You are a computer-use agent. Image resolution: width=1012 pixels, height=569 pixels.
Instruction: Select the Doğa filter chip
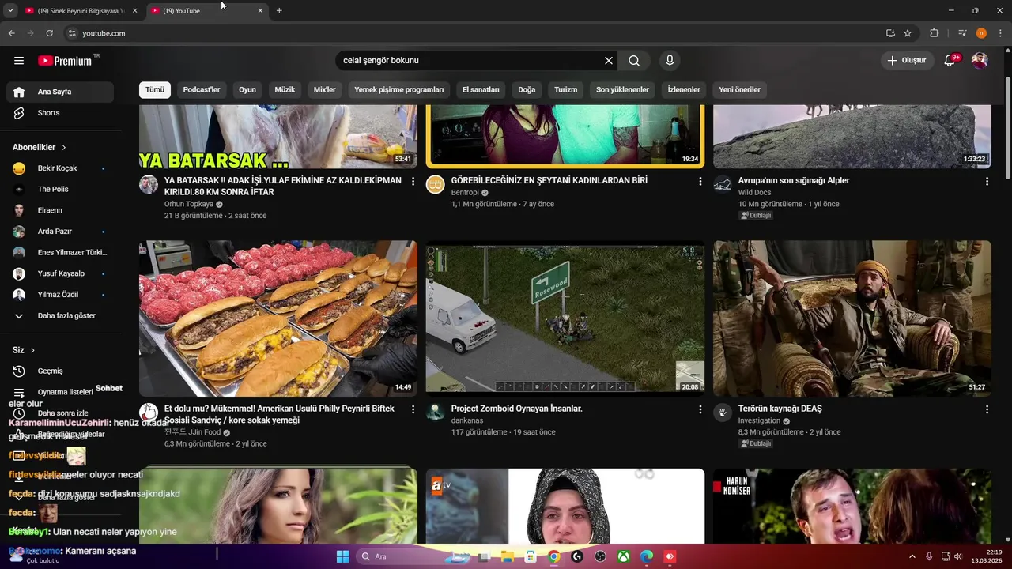tap(527, 89)
